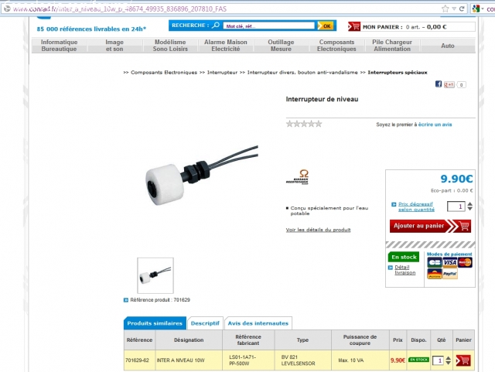Open the Composants Electroniques menu

336,46
